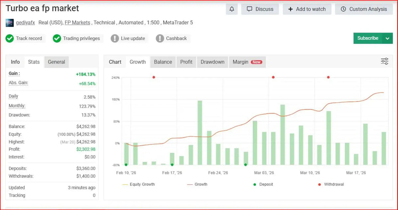
Task: Click the 3 minutes ago updated value
Action: (82, 188)
